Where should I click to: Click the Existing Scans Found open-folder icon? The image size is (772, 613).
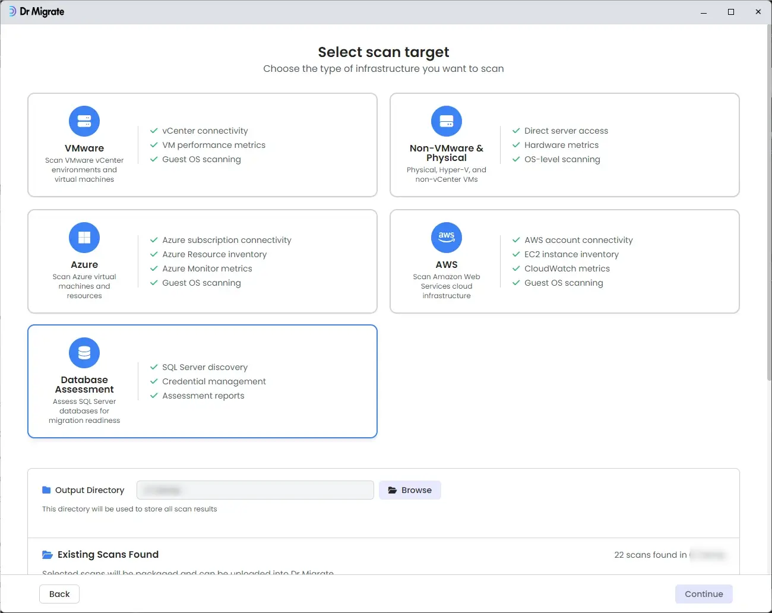[x=48, y=555]
